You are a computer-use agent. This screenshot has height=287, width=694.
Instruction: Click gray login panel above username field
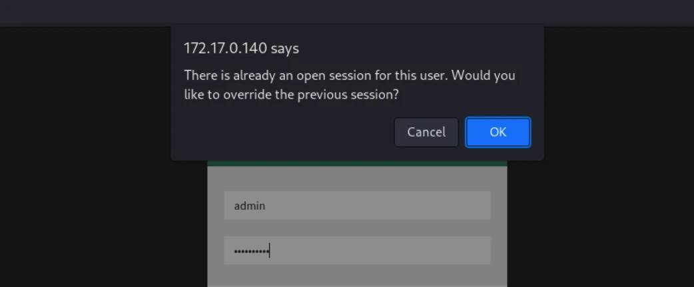(x=357, y=178)
